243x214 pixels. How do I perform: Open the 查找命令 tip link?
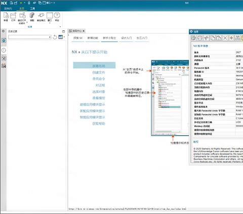(99, 79)
